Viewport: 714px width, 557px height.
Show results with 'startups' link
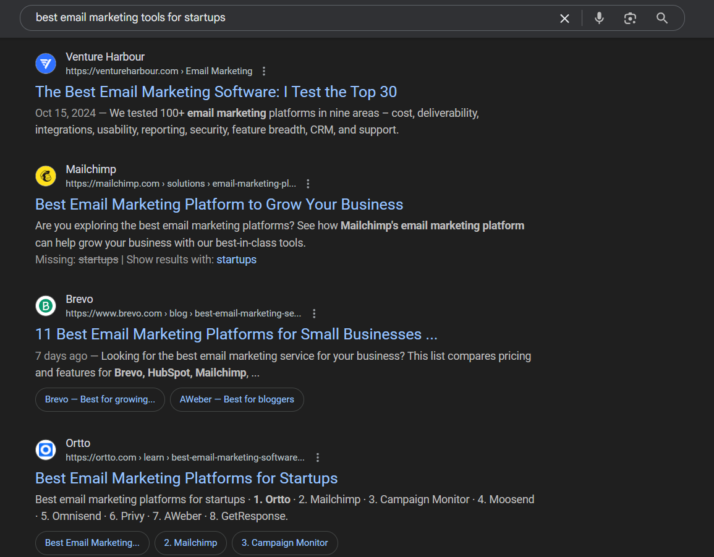tap(236, 260)
